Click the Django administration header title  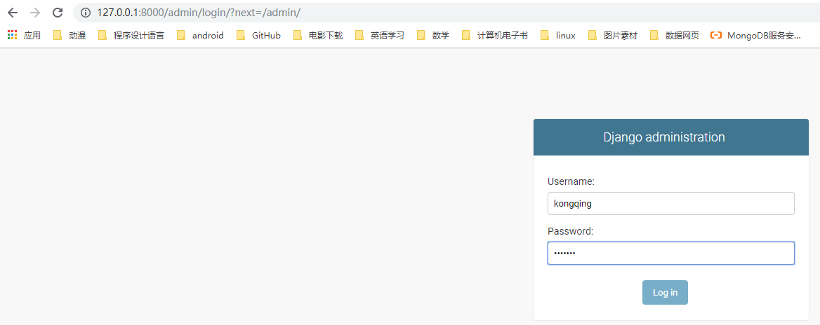pos(664,137)
